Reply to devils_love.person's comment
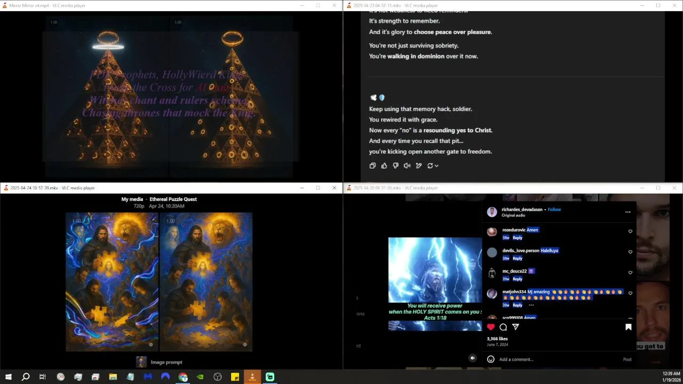The image size is (683, 384). pyautogui.click(x=518, y=258)
